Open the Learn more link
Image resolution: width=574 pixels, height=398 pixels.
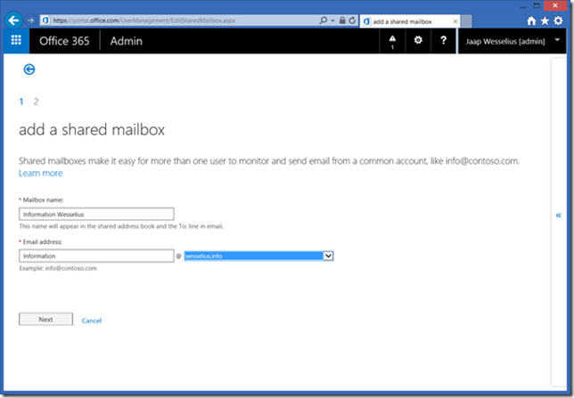point(40,173)
